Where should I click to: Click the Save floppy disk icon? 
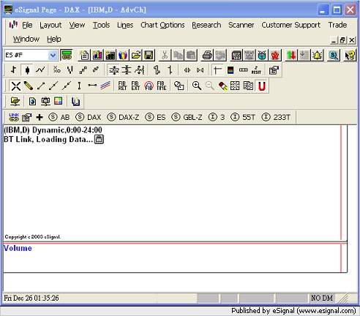coord(149,56)
